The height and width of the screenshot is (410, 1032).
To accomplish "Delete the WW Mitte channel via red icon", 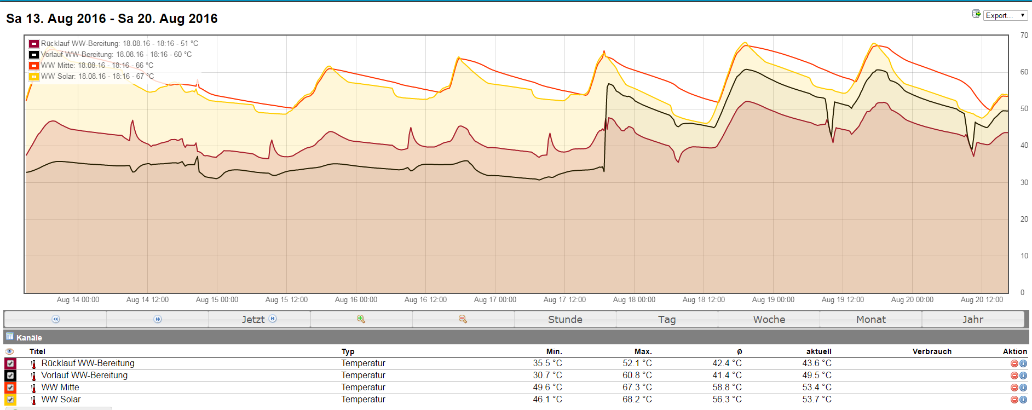I will coord(1014,388).
